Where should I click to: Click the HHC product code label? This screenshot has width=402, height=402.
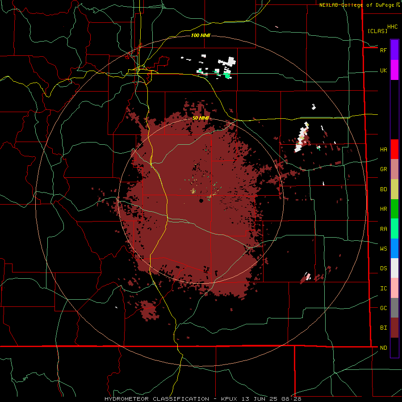(x=392, y=27)
